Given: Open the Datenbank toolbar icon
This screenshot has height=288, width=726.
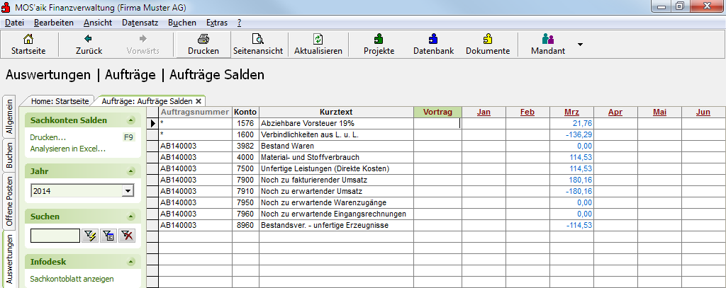Looking at the screenshot, I should [433, 39].
